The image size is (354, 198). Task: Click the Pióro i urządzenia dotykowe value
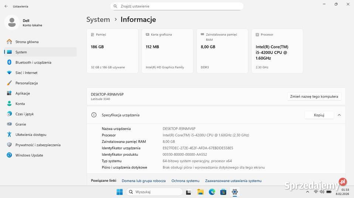(x=214, y=168)
